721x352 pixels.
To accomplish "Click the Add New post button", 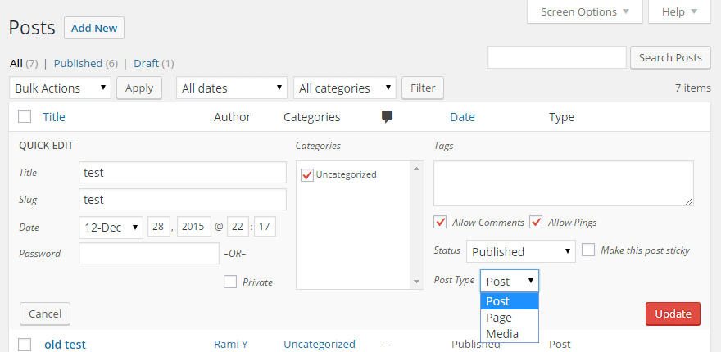I will click(94, 28).
